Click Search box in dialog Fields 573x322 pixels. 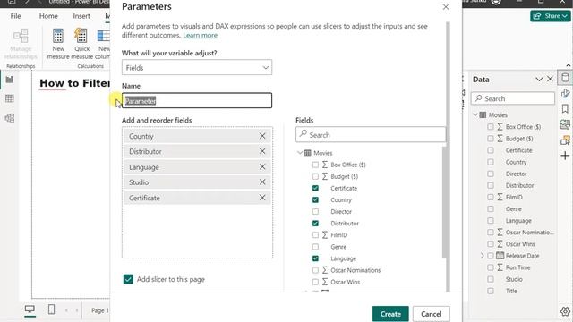(371, 134)
